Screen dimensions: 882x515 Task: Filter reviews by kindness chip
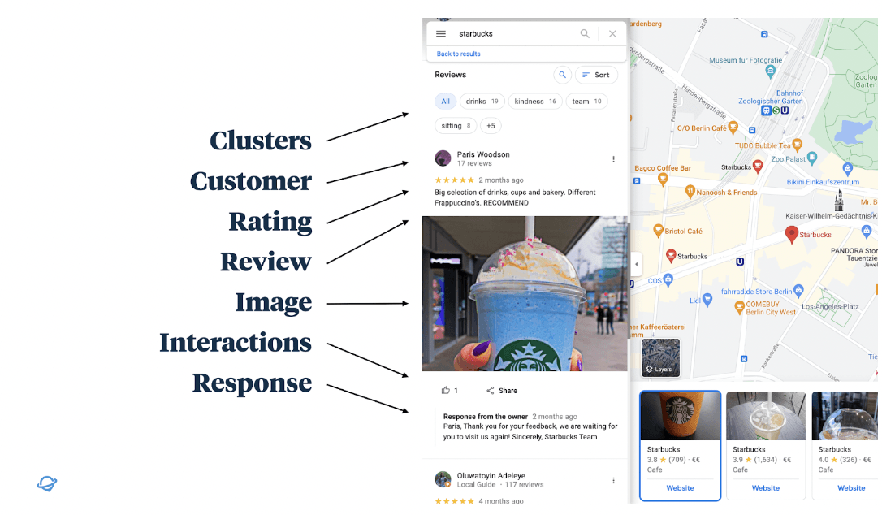(x=535, y=102)
